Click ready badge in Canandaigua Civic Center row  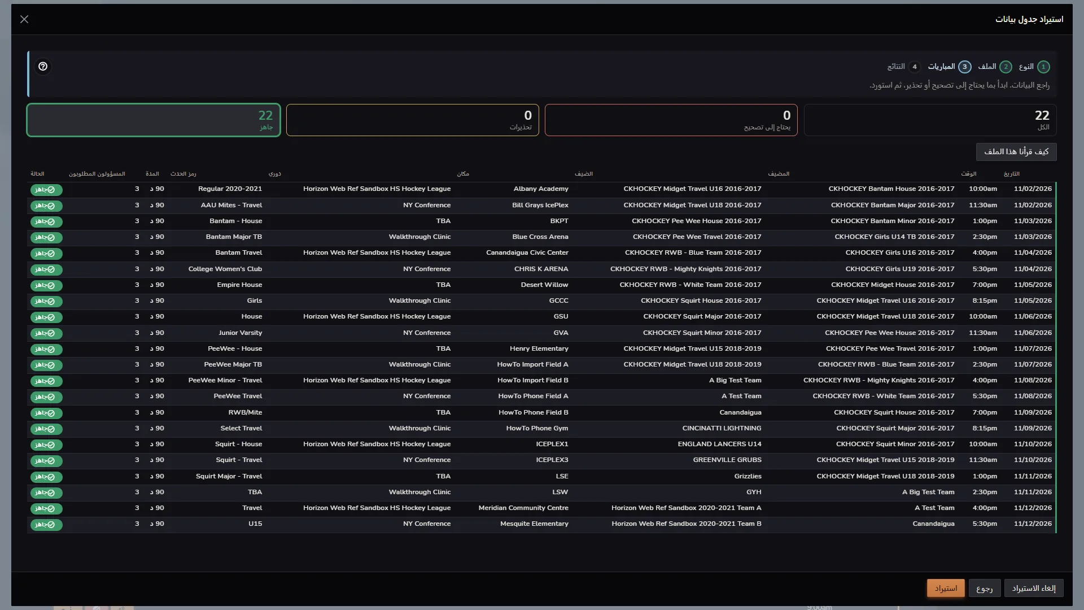point(46,253)
